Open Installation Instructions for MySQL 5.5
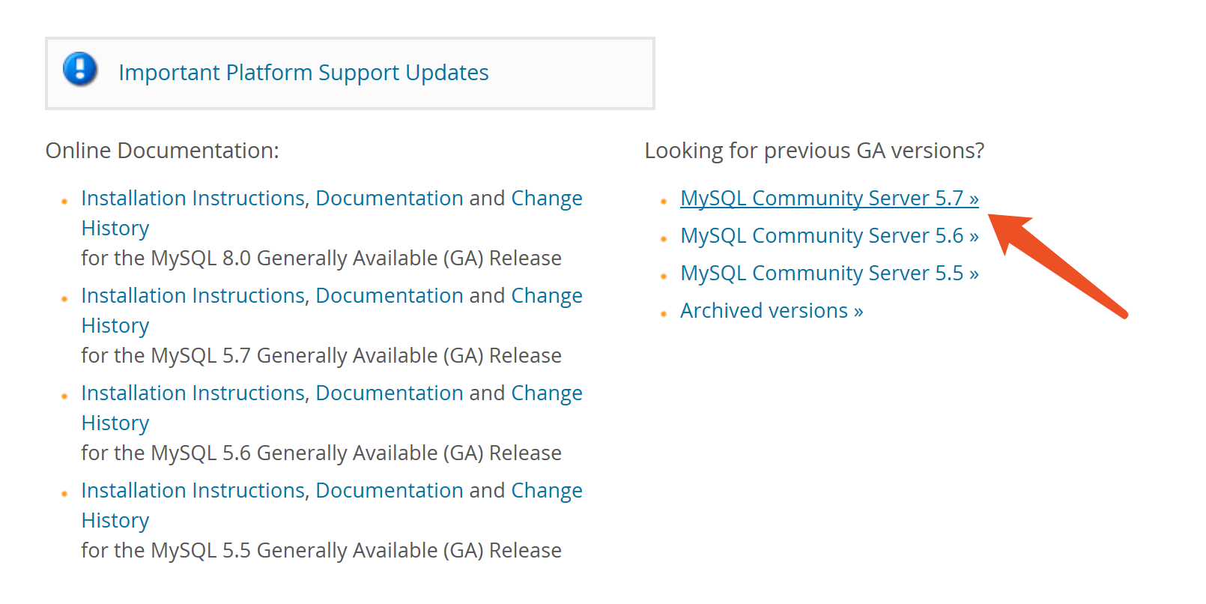This screenshot has width=1206, height=604. coord(193,491)
